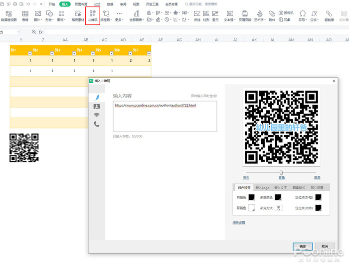Click the 附件 attachment paperclip icon
349x266 pixels.
coord(272,16)
